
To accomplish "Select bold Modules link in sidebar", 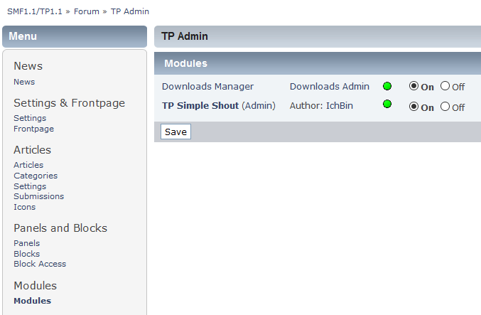I will [32, 301].
